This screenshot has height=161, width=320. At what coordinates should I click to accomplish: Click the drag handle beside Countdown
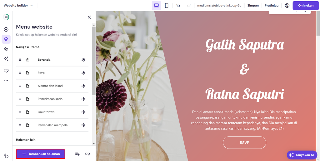(x=20, y=112)
